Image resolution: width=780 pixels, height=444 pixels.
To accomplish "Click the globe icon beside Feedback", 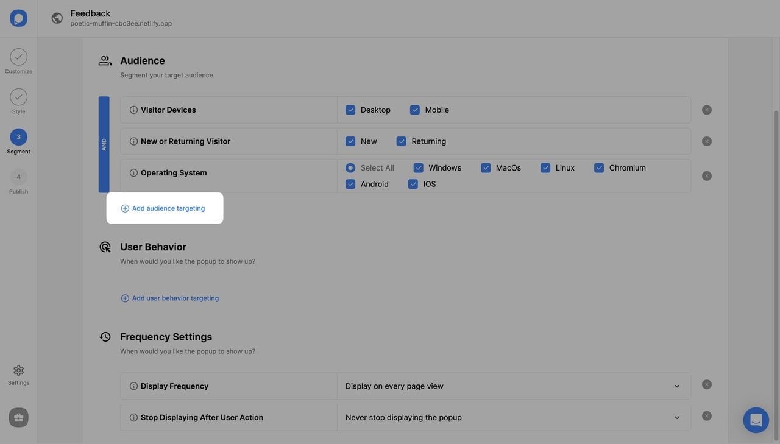I will pyautogui.click(x=57, y=18).
